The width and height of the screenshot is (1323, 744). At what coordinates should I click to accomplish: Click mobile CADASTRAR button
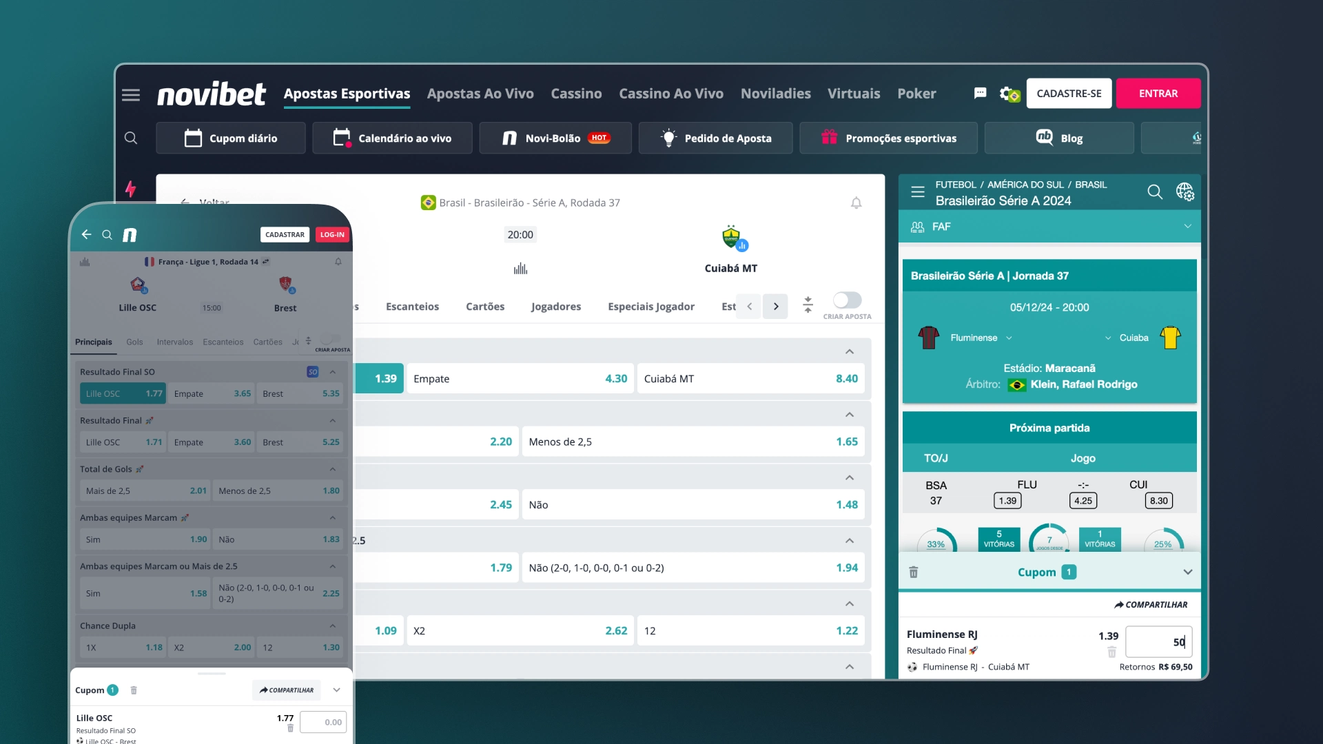(x=285, y=234)
